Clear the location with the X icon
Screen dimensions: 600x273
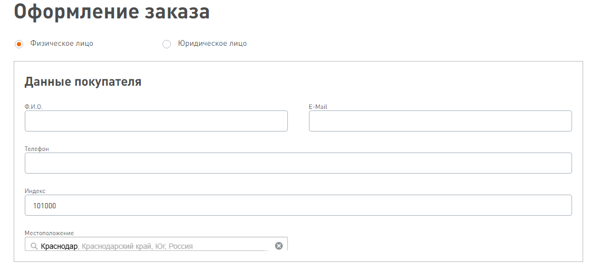tap(279, 246)
